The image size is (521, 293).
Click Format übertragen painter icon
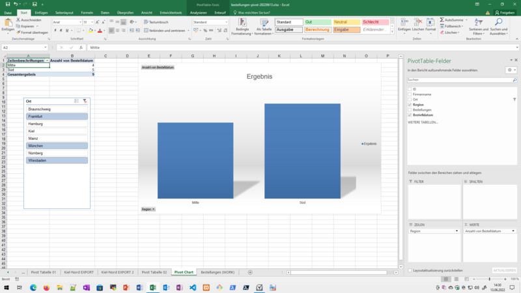tap(18, 33)
